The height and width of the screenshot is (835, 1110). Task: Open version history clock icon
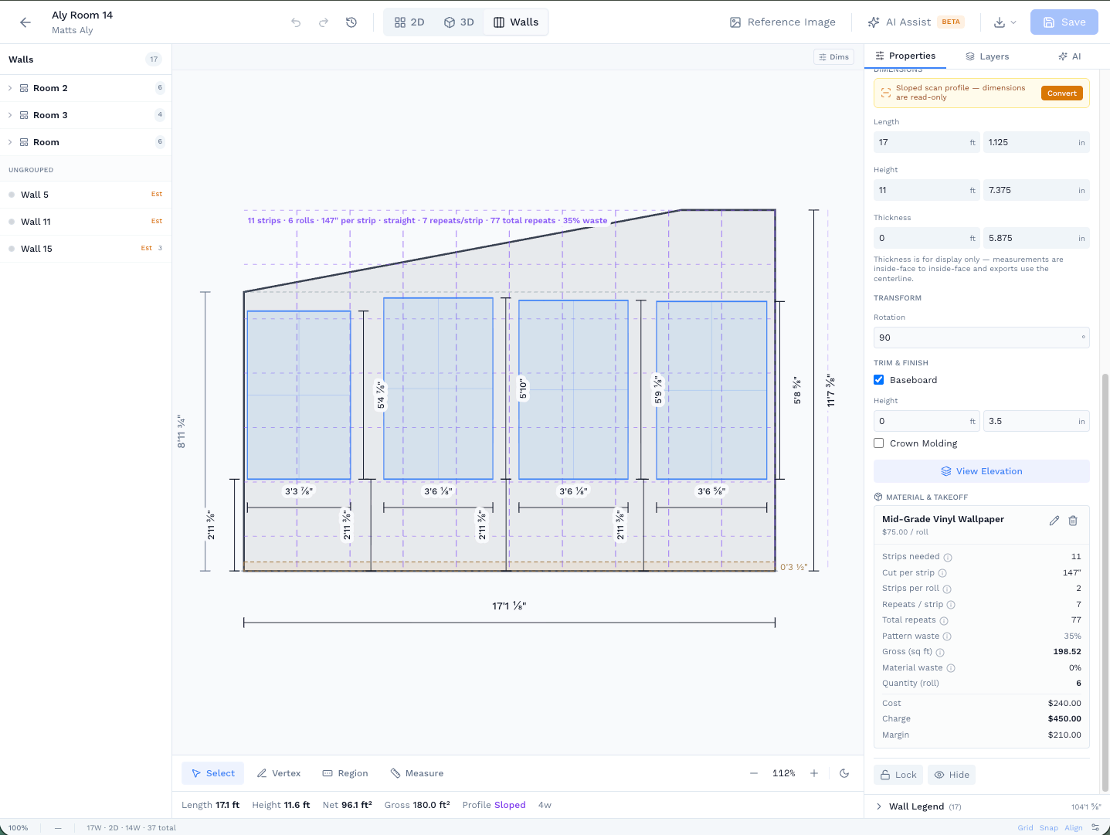[x=351, y=22]
